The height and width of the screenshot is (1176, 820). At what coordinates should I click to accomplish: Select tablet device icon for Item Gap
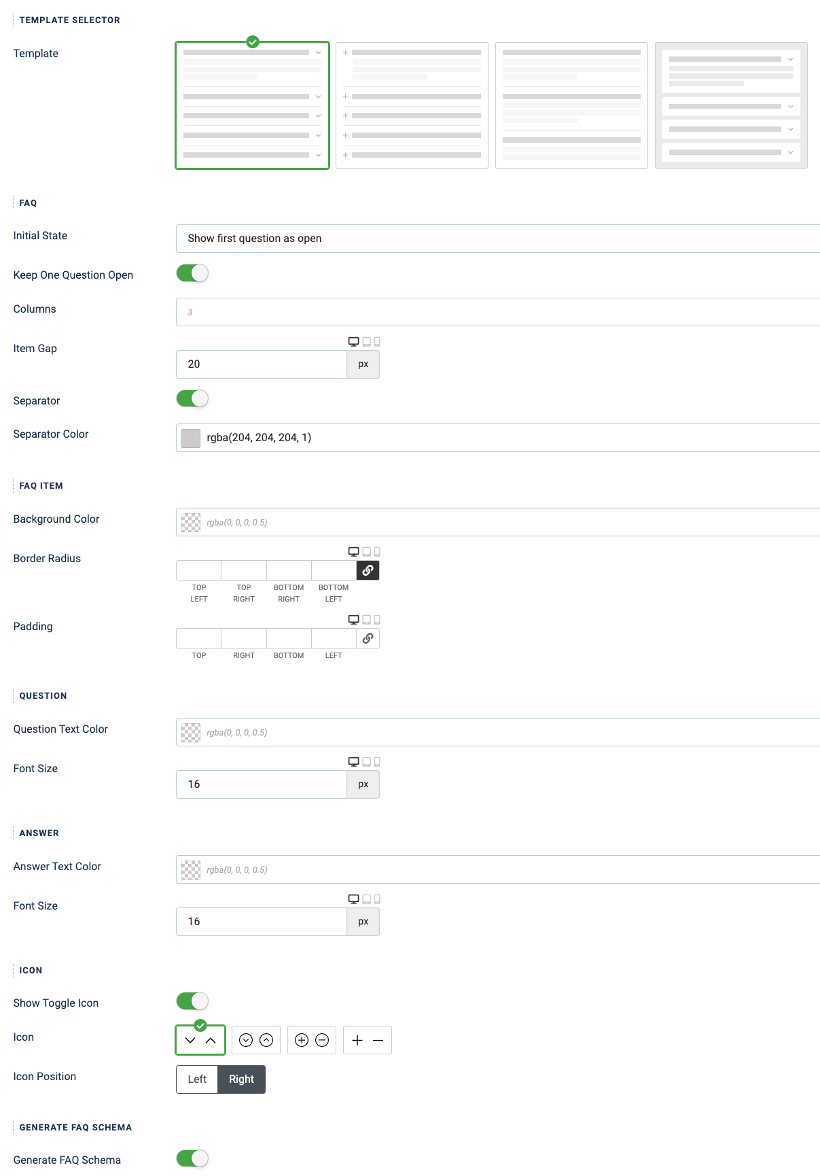tap(367, 342)
